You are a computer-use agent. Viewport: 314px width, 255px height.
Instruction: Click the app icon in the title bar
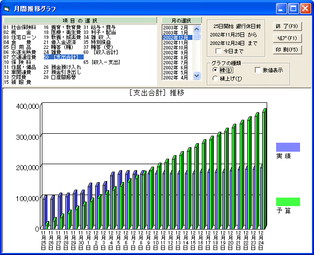click(6, 8)
